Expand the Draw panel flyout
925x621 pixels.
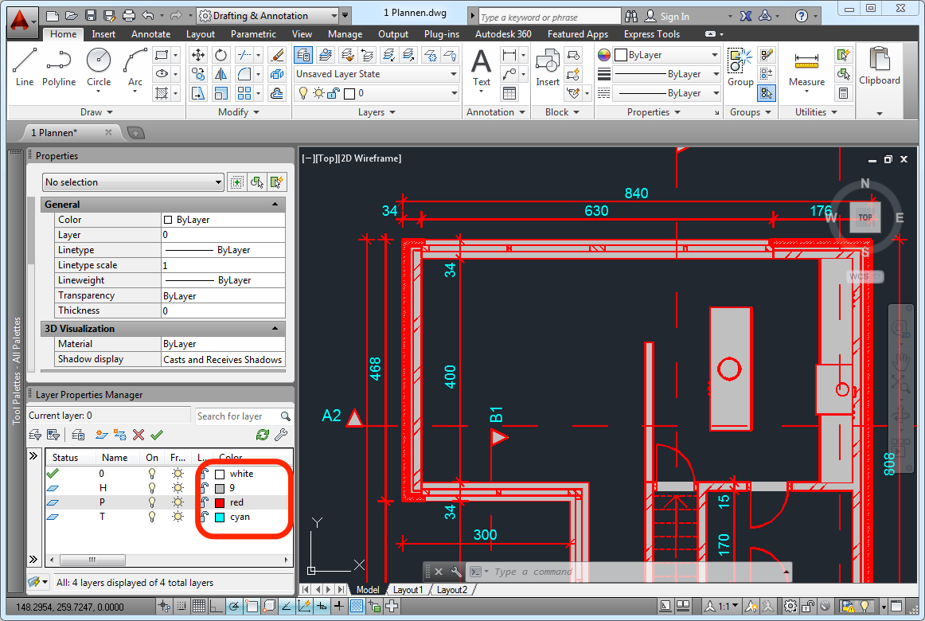tap(97, 112)
